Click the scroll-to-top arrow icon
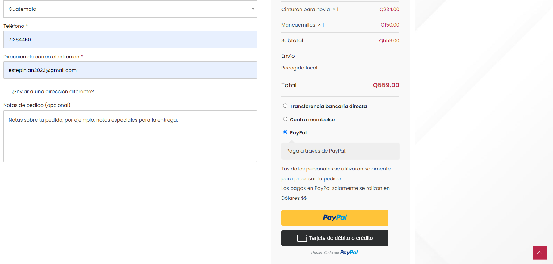The width and height of the screenshot is (553, 264). click(540, 253)
